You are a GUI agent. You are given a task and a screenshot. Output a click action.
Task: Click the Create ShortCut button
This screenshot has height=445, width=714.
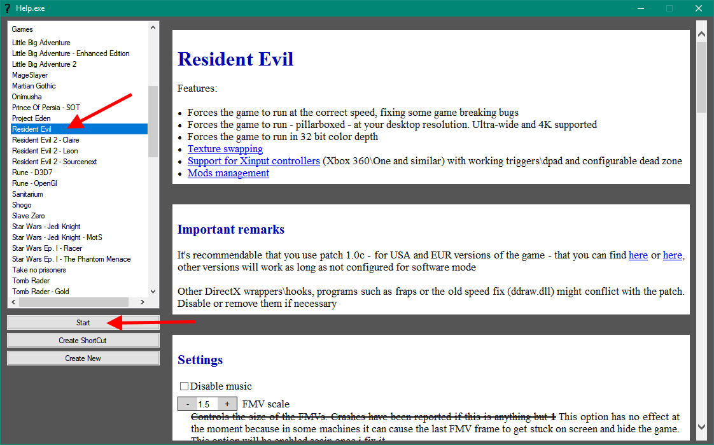[x=83, y=340]
